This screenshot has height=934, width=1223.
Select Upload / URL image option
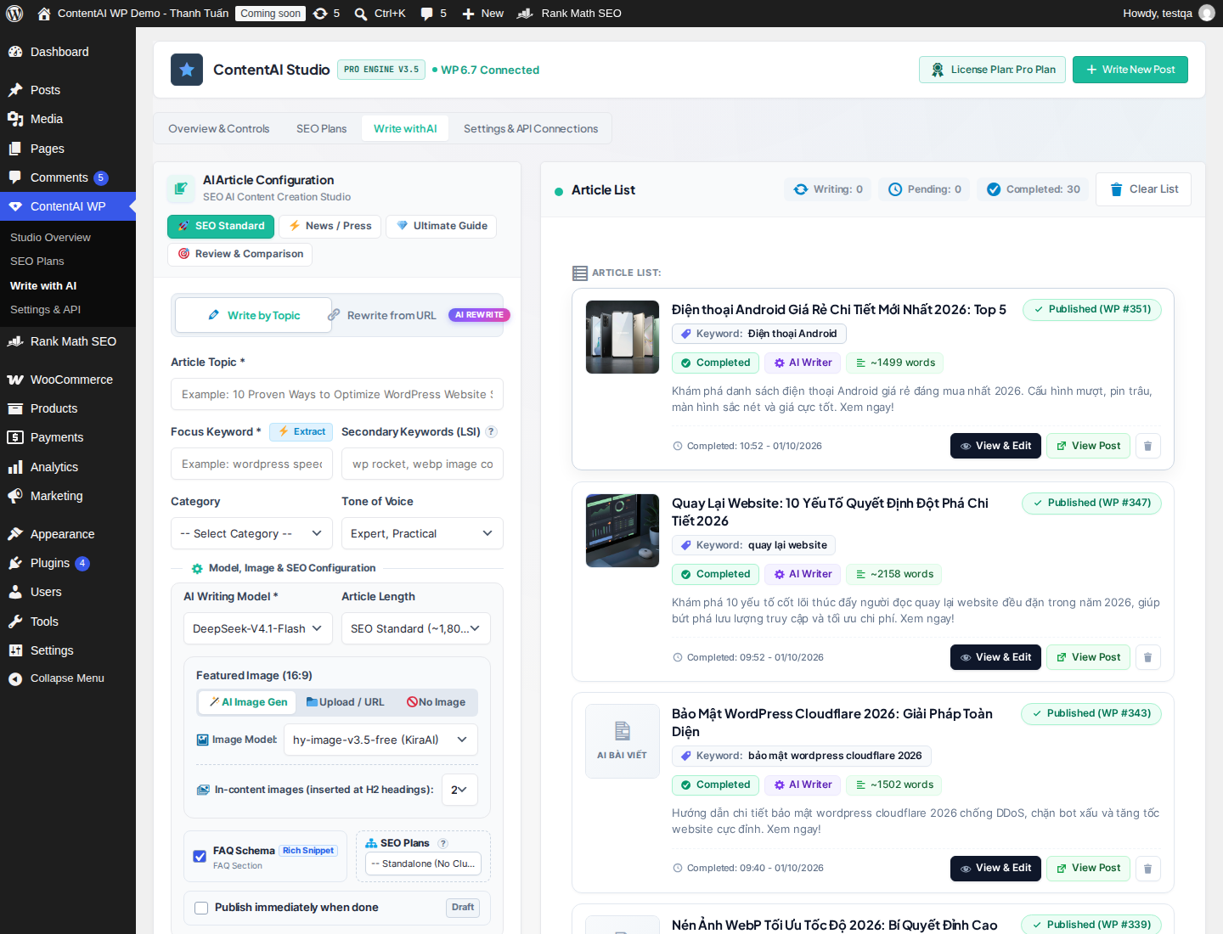(345, 702)
